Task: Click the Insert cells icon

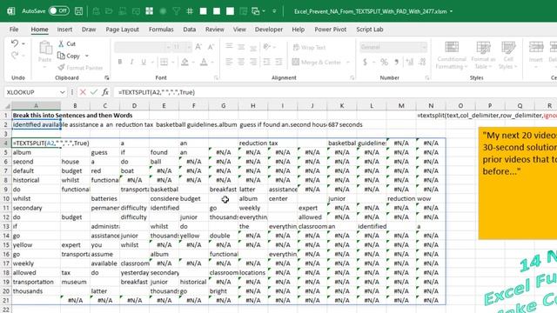Action: (x=536, y=47)
